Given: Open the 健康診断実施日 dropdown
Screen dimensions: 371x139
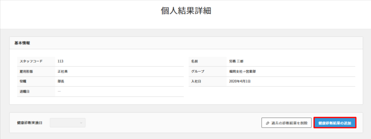Looking at the screenshot, I should tap(68, 123).
